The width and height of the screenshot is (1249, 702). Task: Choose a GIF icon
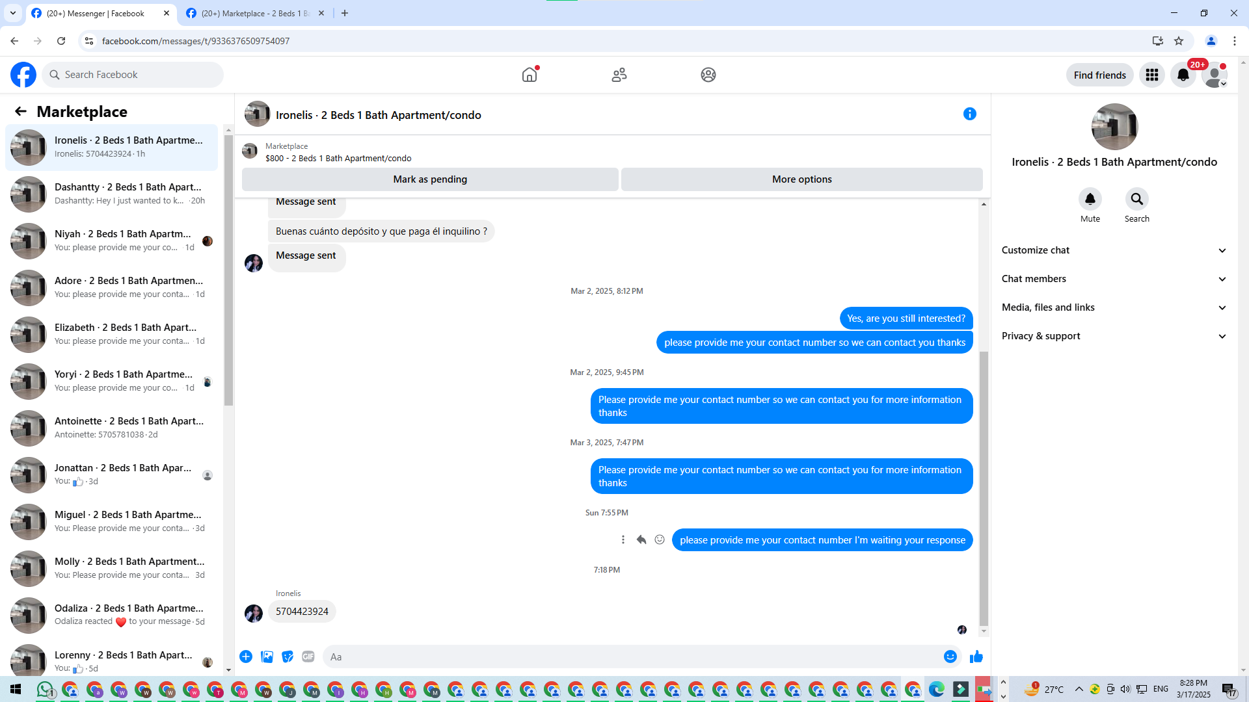pyautogui.click(x=308, y=656)
